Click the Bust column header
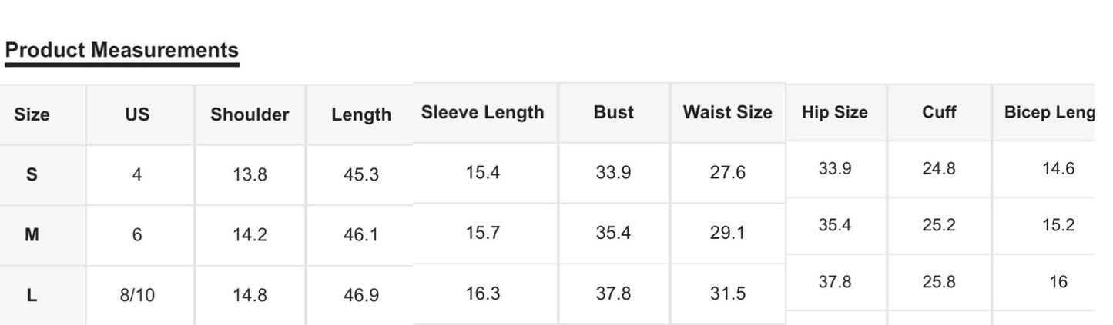This screenshot has width=1113, height=325. click(x=614, y=112)
